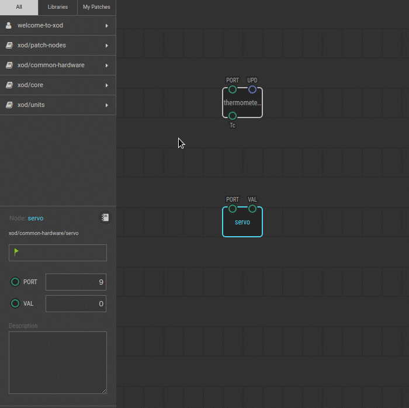Toggle the VAL pin circle in inspector
Image resolution: width=409 pixels, height=408 pixels.
15,304
